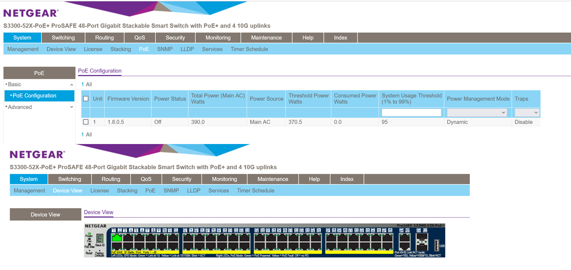Select highlighted Device View submenu on Device View page
Screen dimensions: 571x270
pyautogui.click(x=67, y=191)
